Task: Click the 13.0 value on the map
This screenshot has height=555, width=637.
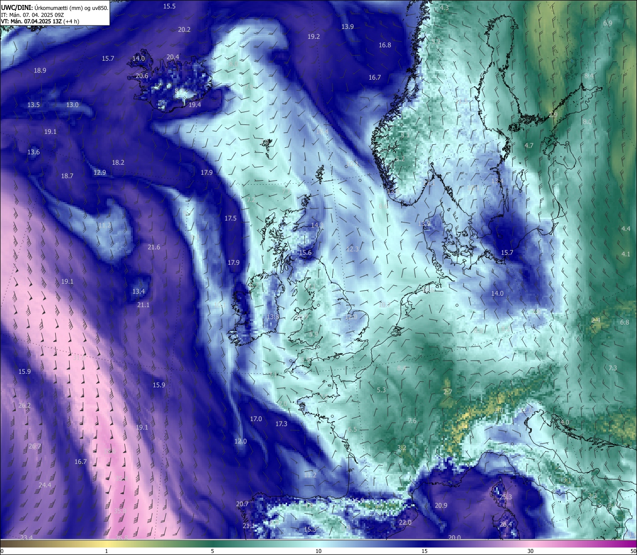Action: (x=72, y=105)
